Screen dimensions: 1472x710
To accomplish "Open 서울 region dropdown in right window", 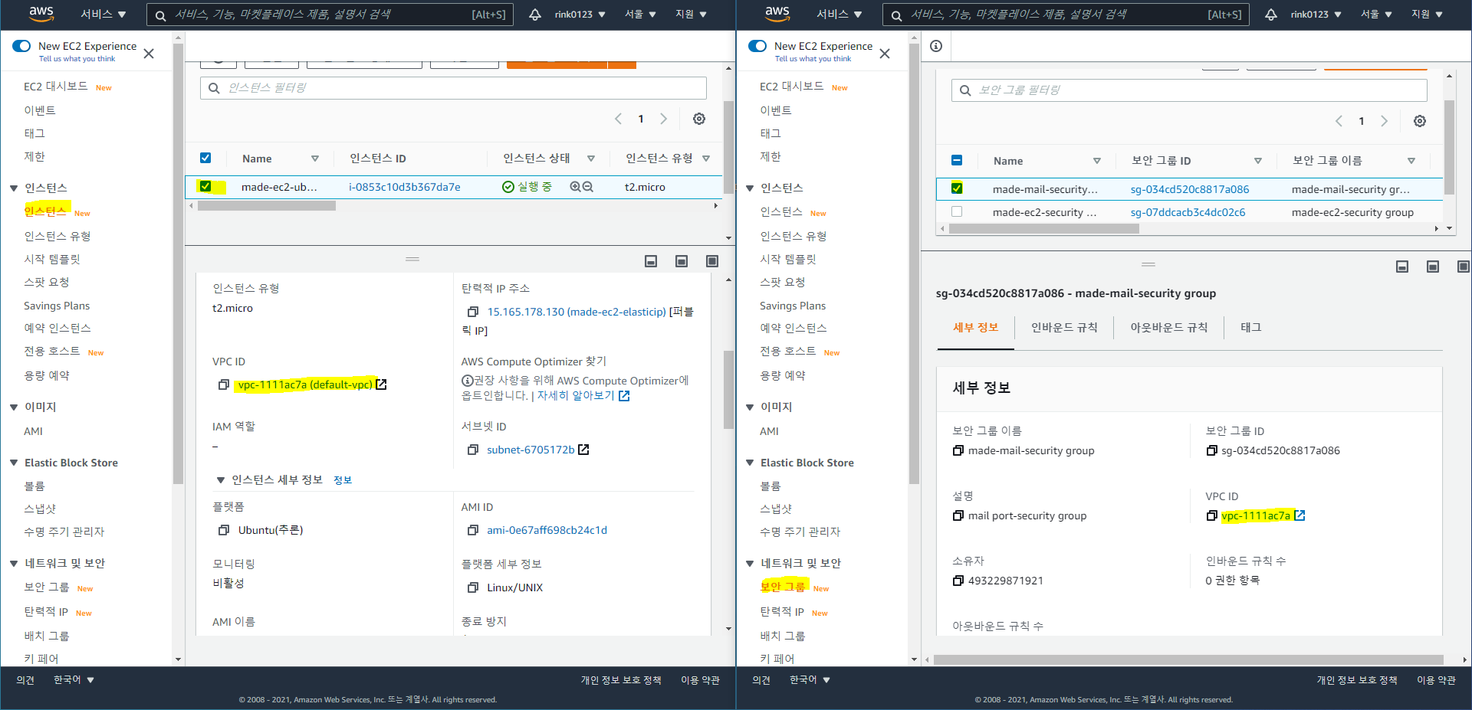I will click(x=1376, y=15).
